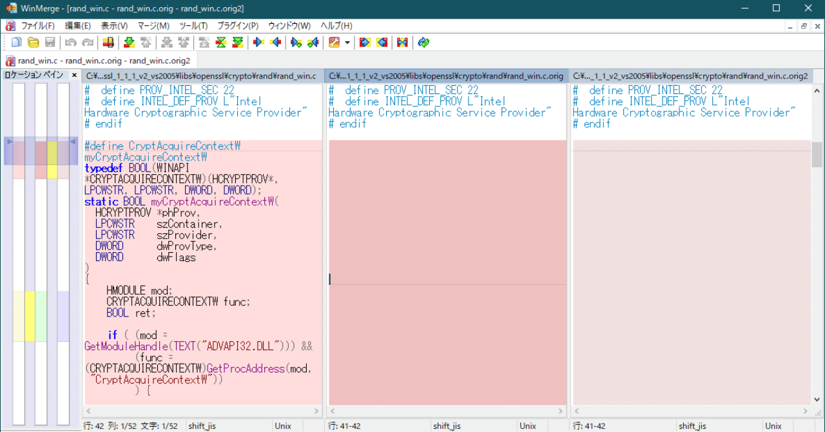This screenshot has width=825, height=432.
Task: Restore the inner document window
Action: [804, 26]
